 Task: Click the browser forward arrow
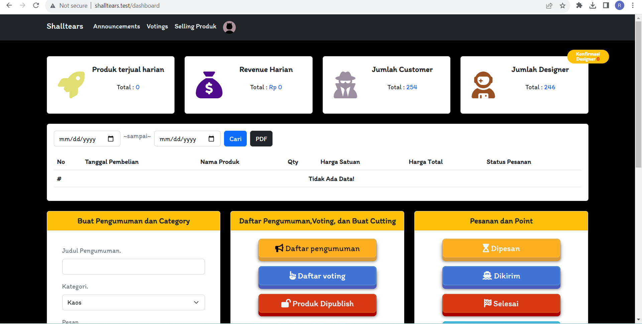[22, 5]
